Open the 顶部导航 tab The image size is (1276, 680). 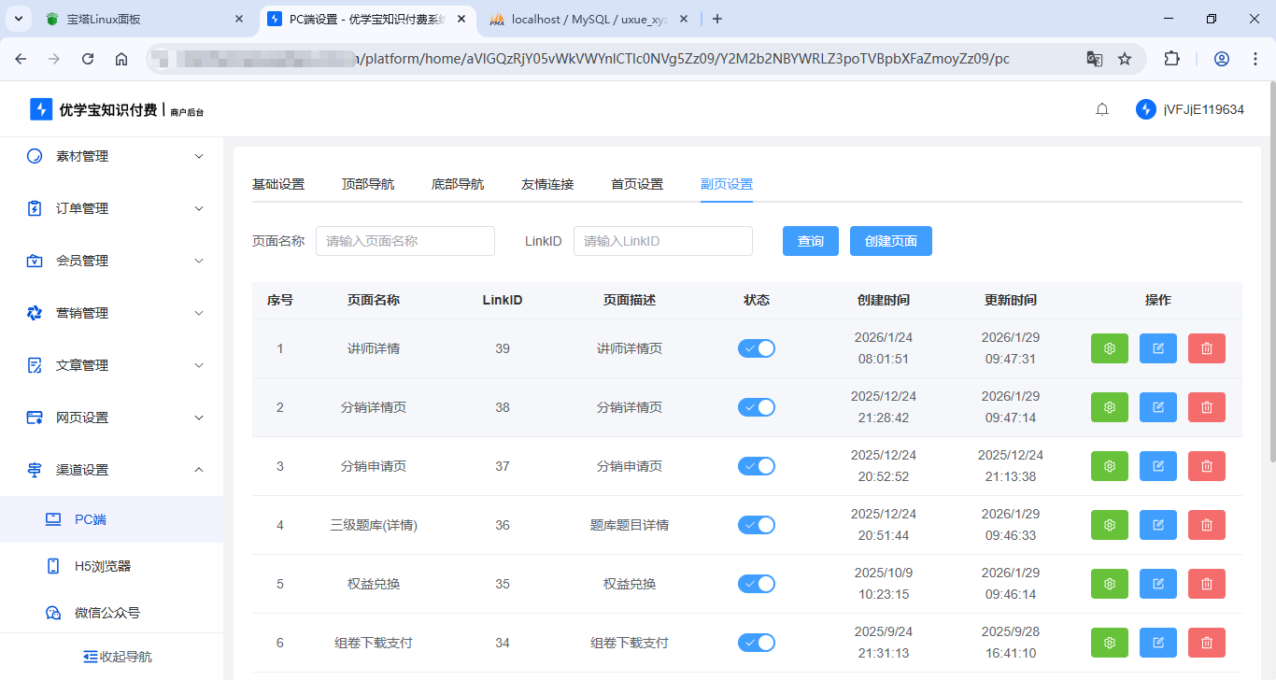point(367,184)
